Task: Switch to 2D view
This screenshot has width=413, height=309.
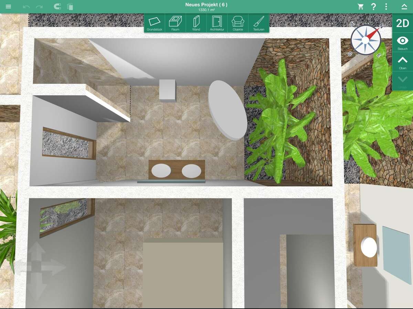Action: 402,23
